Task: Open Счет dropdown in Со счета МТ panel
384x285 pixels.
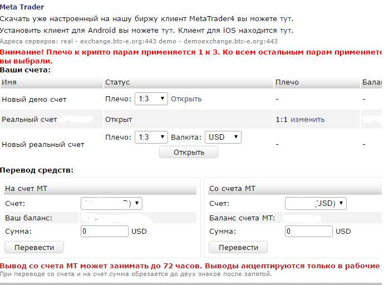Action: 316,203
